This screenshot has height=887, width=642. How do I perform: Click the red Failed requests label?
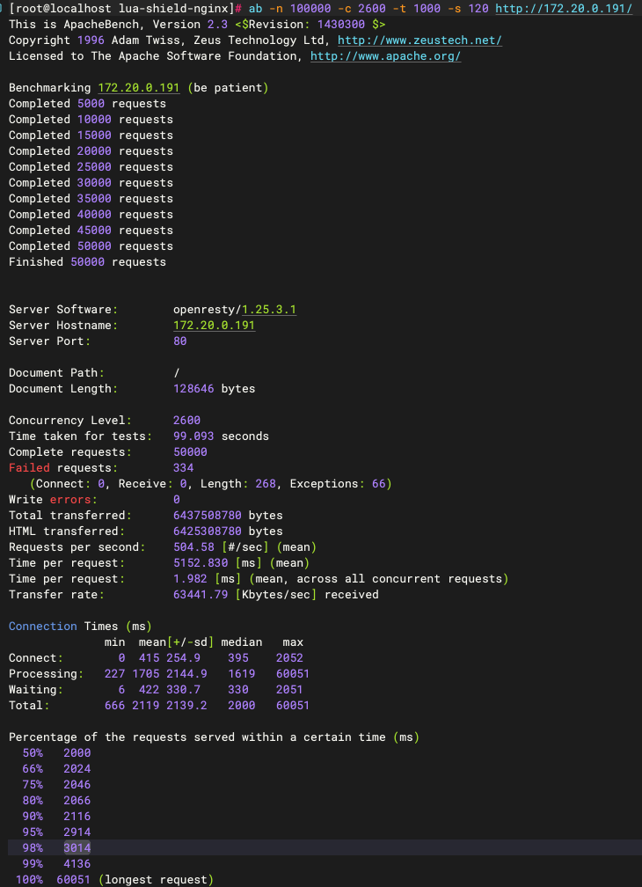[x=29, y=468]
